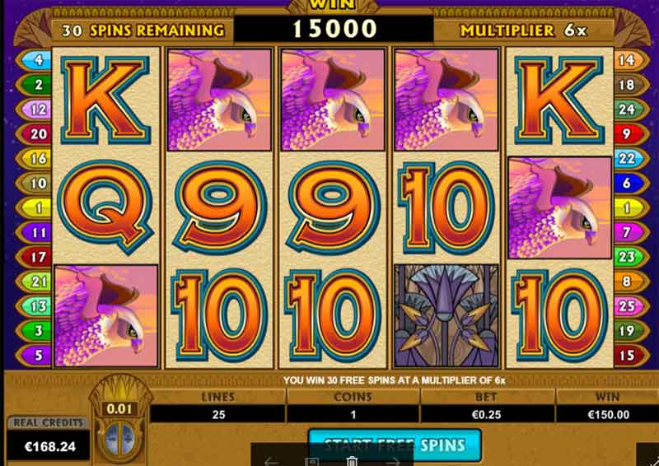Click the Bet amount field €0.25
Screen dimensions: 659x466
487,414
